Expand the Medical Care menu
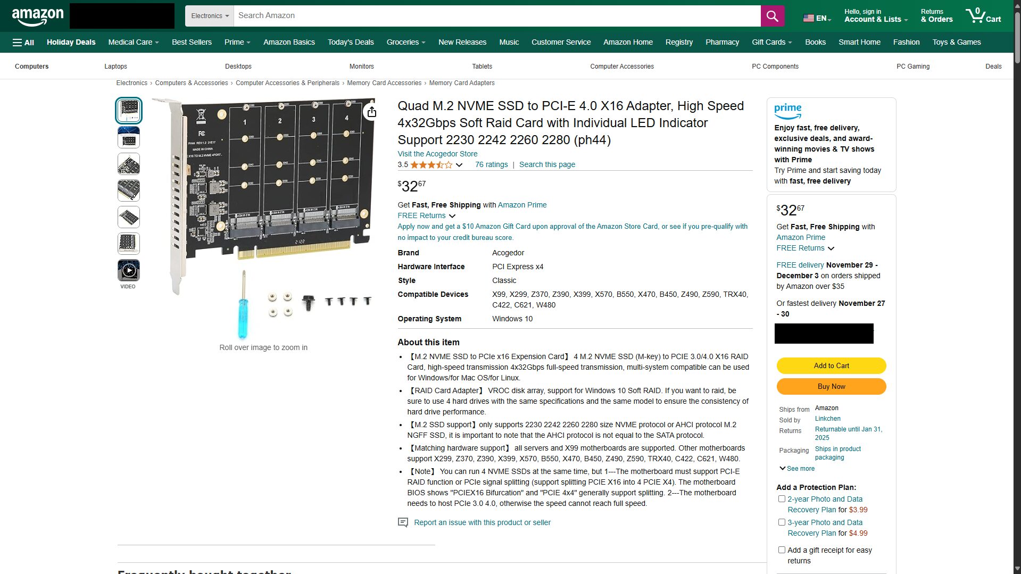This screenshot has height=574, width=1021. [134, 42]
